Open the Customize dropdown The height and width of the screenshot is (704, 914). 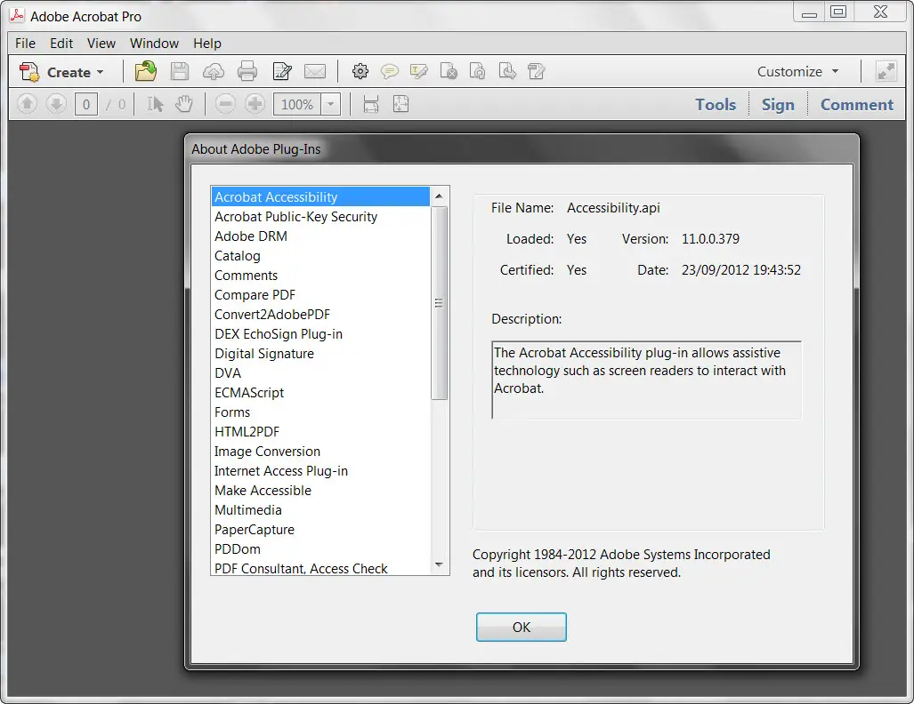pos(797,72)
